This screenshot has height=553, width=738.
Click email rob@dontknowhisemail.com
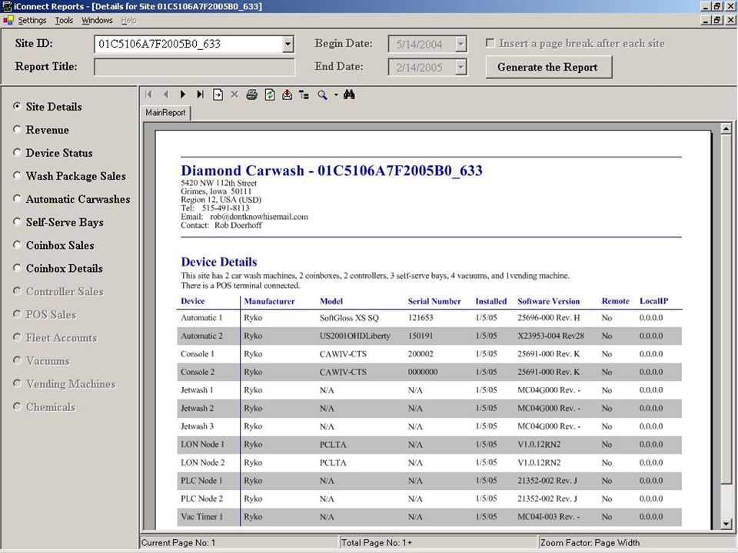click(259, 217)
